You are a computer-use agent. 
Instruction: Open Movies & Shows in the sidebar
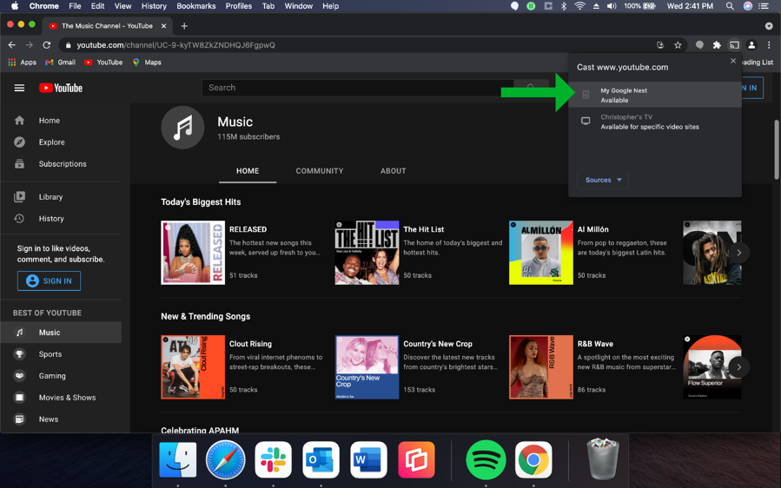point(61,398)
